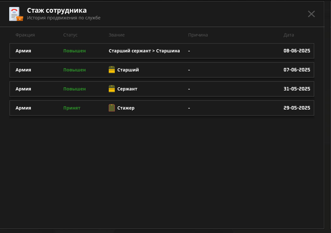The height and width of the screenshot is (233, 331).
Task: Click the Причина column header
Action: [198, 35]
